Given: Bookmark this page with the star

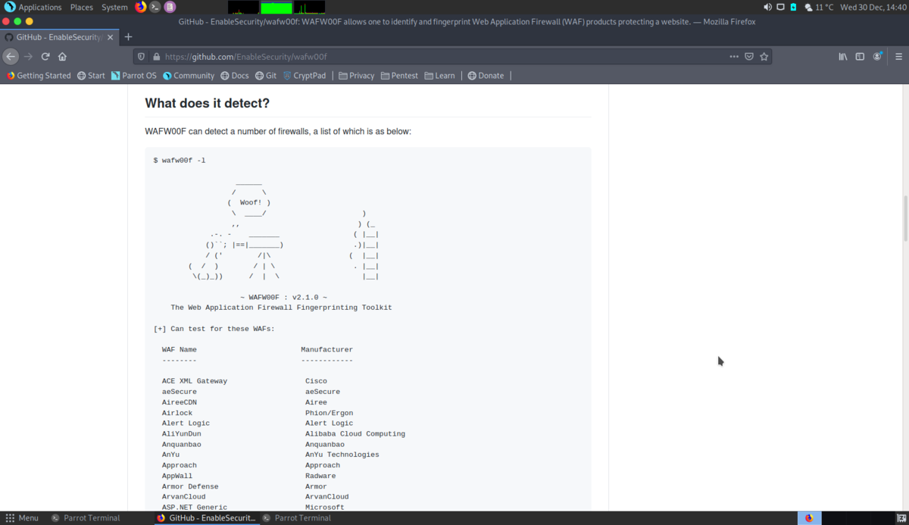Looking at the screenshot, I should click(764, 56).
